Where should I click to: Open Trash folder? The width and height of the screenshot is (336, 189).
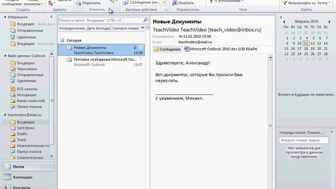point(21,140)
